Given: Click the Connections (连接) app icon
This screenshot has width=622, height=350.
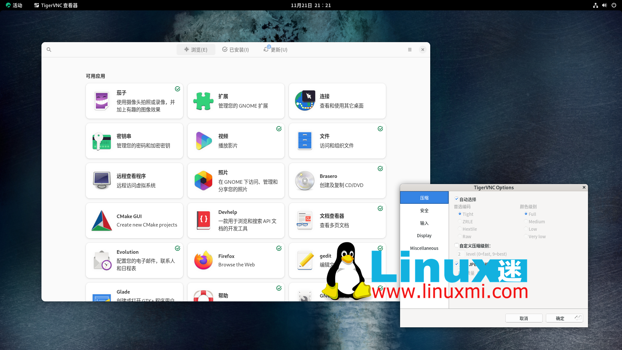Looking at the screenshot, I should (x=305, y=100).
